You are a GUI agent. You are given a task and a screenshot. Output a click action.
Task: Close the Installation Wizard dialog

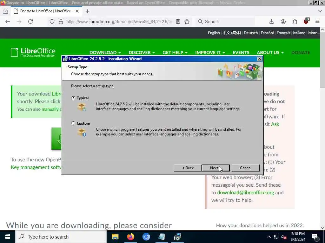(x=259, y=59)
